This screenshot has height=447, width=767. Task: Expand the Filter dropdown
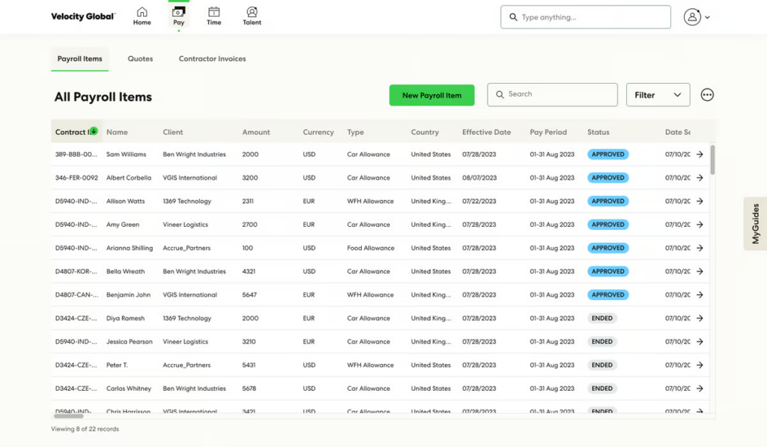click(x=658, y=95)
